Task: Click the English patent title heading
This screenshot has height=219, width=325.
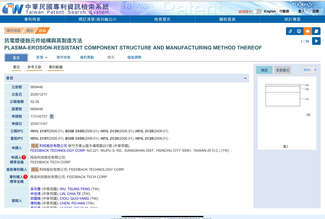Action: pyautogui.click(x=133, y=48)
